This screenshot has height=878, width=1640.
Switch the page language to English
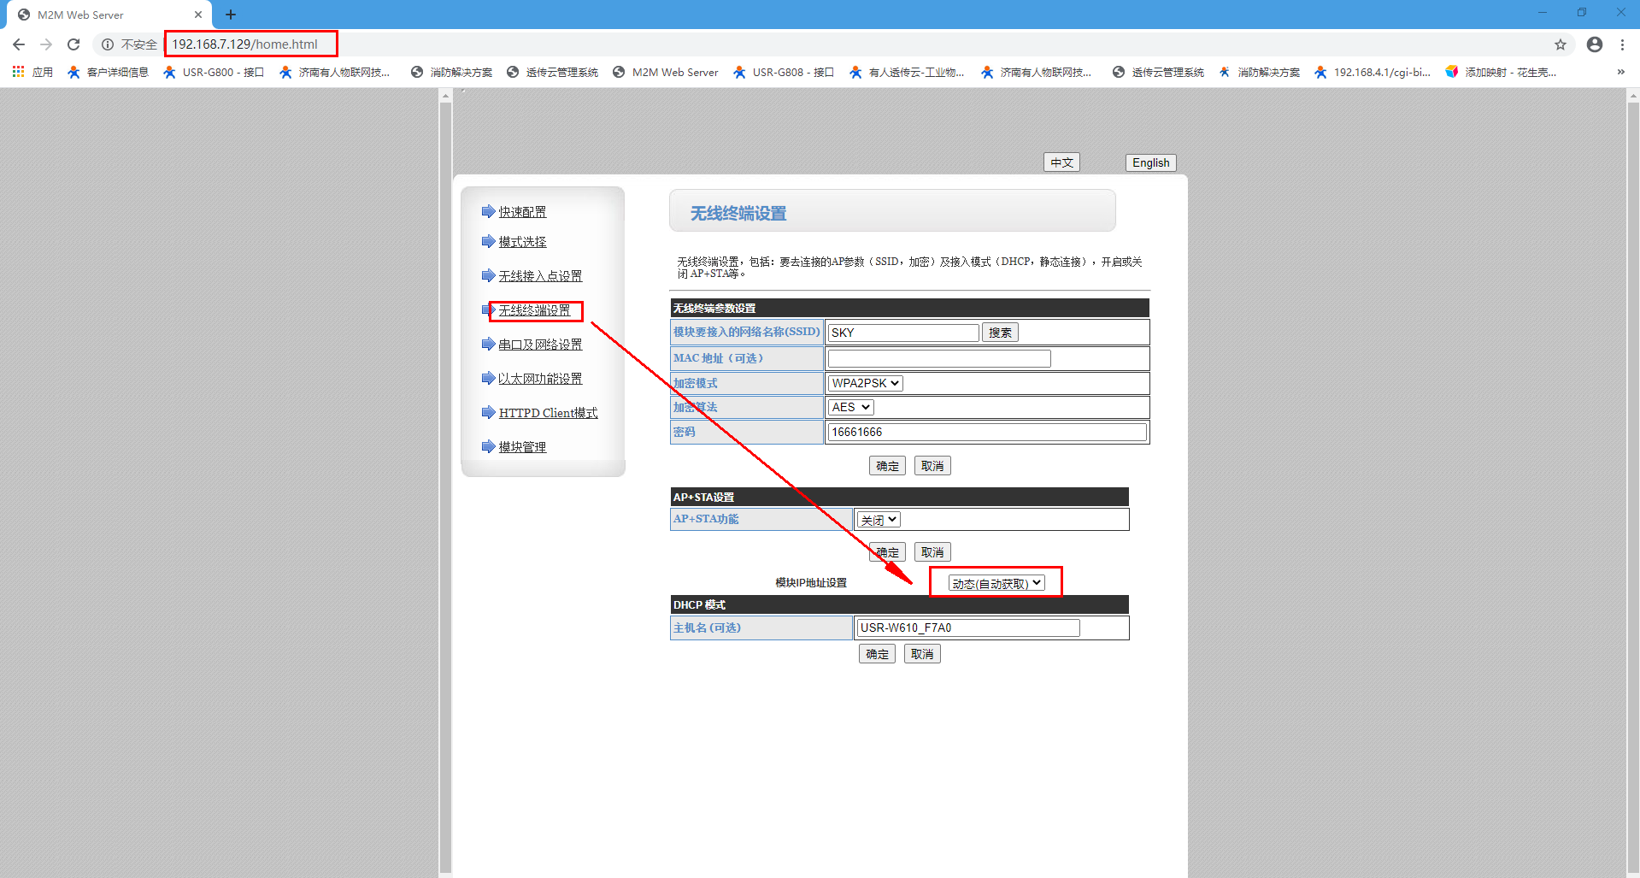1150,162
